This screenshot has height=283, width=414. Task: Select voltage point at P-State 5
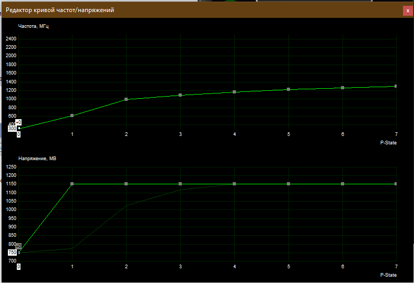pos(288,184)
